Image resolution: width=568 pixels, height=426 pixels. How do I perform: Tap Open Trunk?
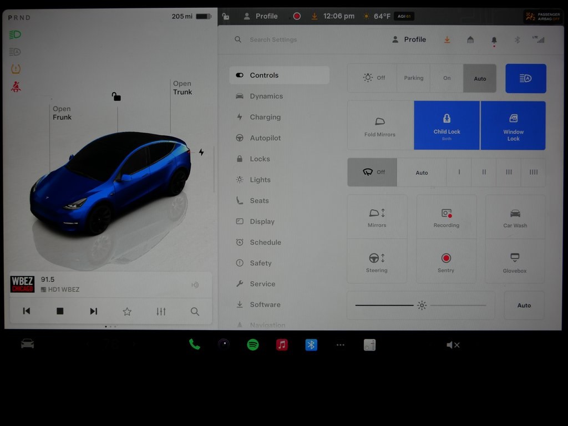pyautogui.click(x=182, y=88)
